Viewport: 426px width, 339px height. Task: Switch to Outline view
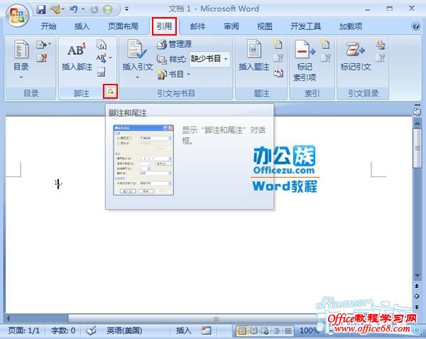click(276, 331)
